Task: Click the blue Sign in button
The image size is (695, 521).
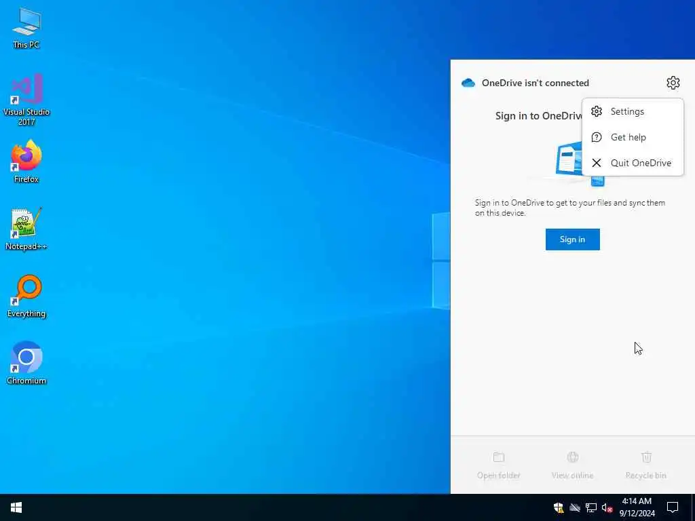Action: click(572, 239)
